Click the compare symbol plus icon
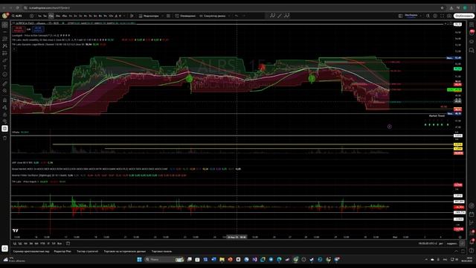Image resolution: width=476 pixels, height=268 pixels. pos(31,16)
